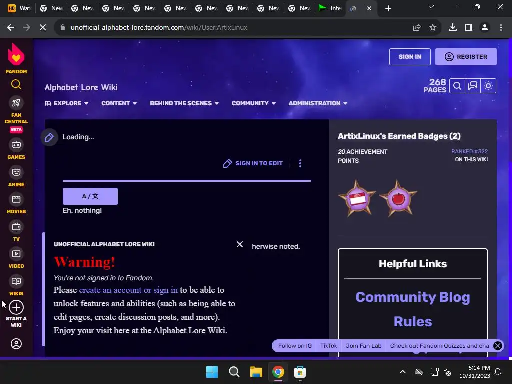Viewport: 512px width, 384px height.
Task: Expand the Community menu
Action: [x=253, y=103]
